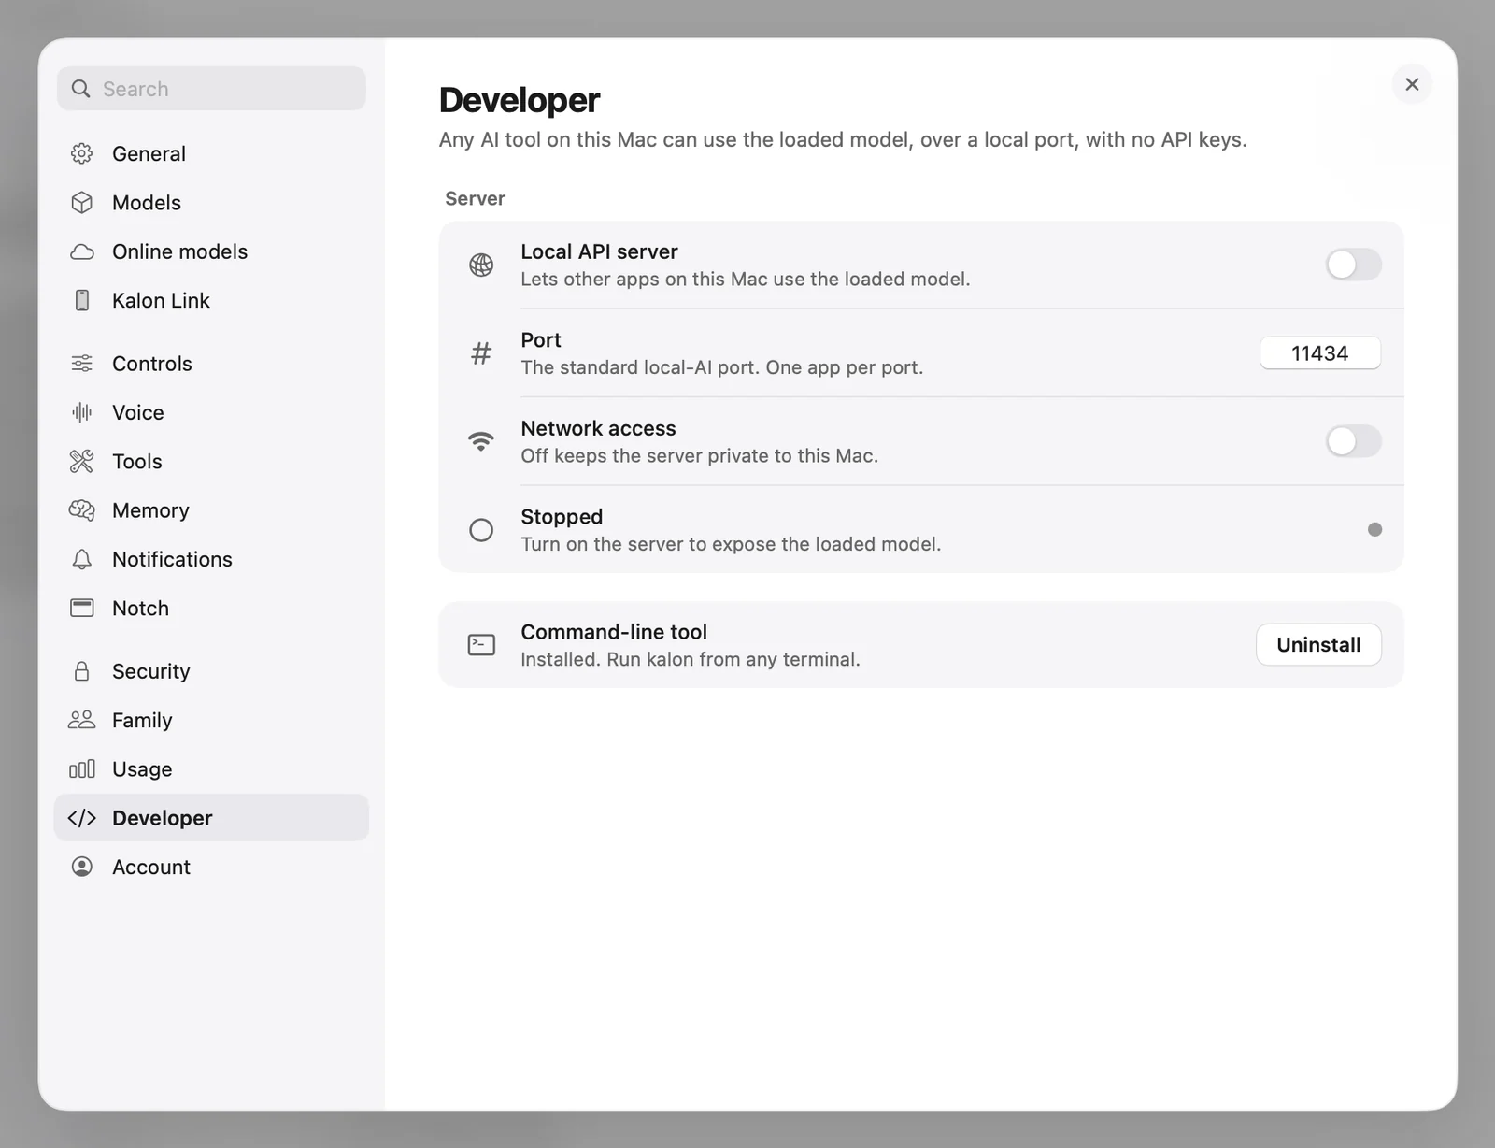The height and width of the screenshot is (1148, 1495).
Task: Click the Search field in sidebar
Action: [211, 89]
